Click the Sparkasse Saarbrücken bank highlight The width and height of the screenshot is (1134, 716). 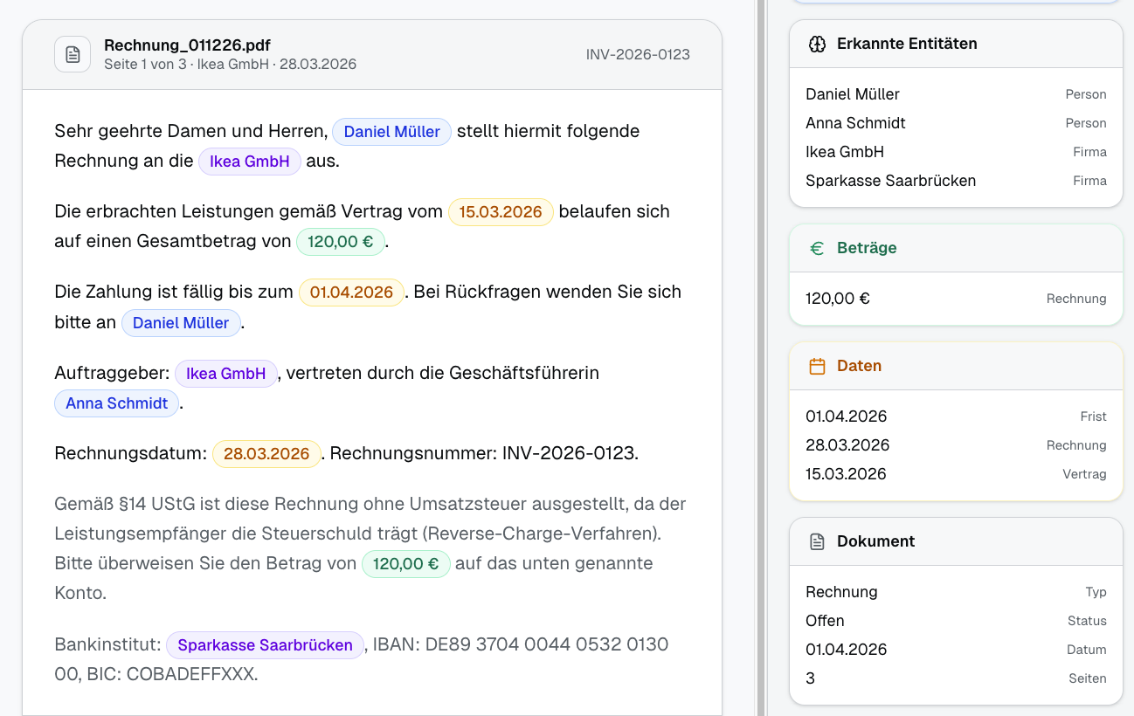[x=265, y=644]
